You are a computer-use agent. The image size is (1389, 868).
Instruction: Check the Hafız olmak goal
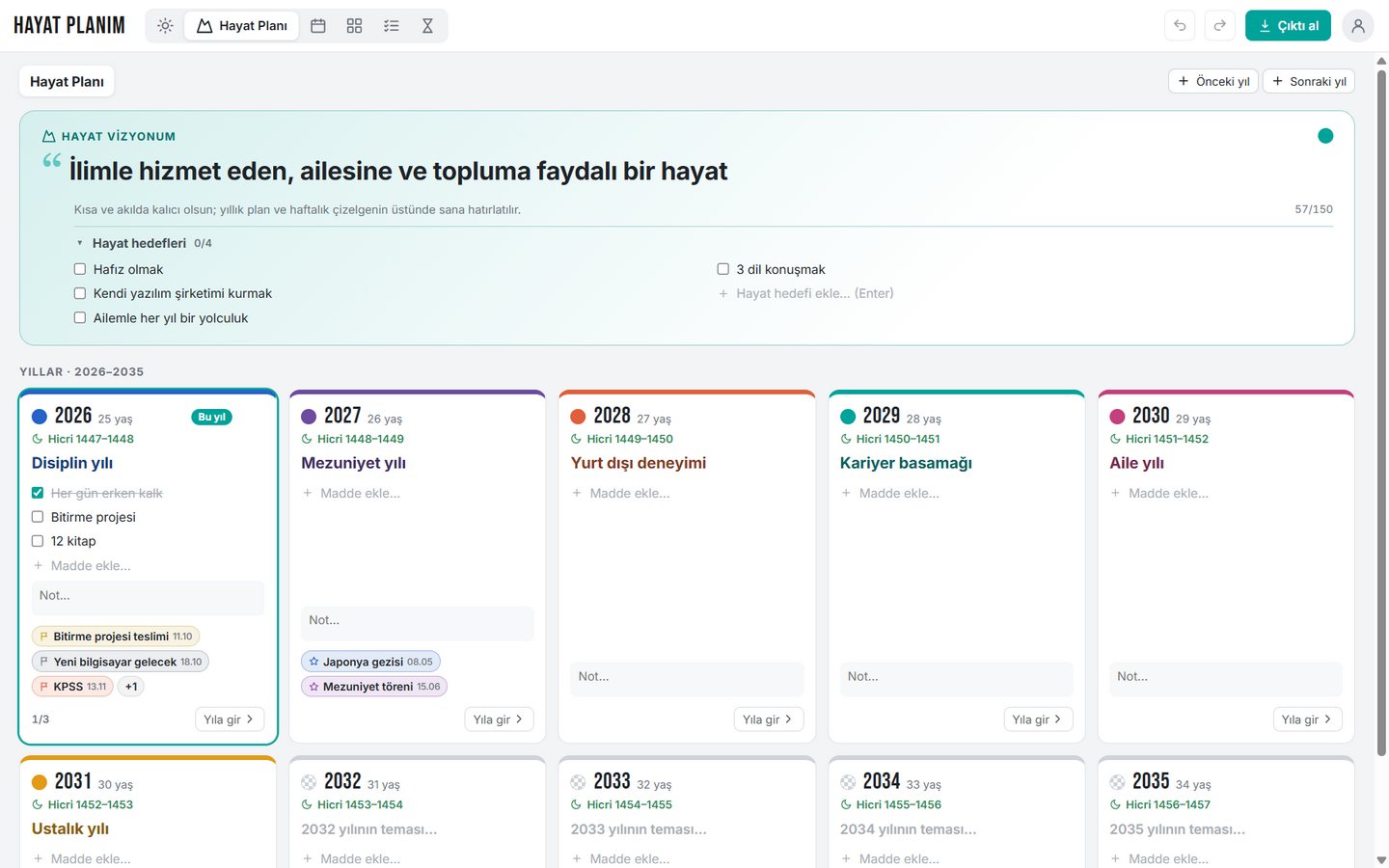tap(80, 269)
